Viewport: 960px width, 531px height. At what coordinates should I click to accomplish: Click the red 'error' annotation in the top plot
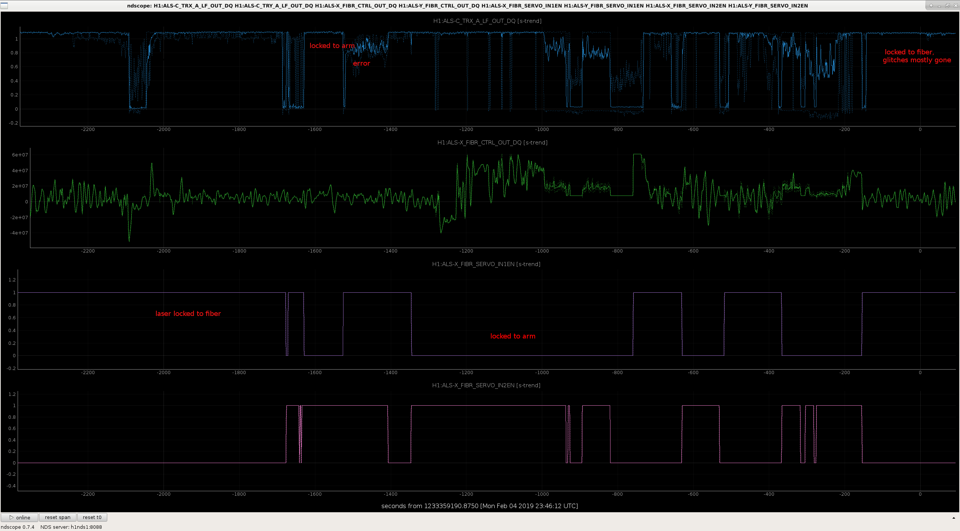click(x=361, y=63)
